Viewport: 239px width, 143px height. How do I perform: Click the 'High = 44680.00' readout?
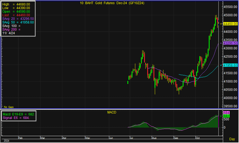16,4
